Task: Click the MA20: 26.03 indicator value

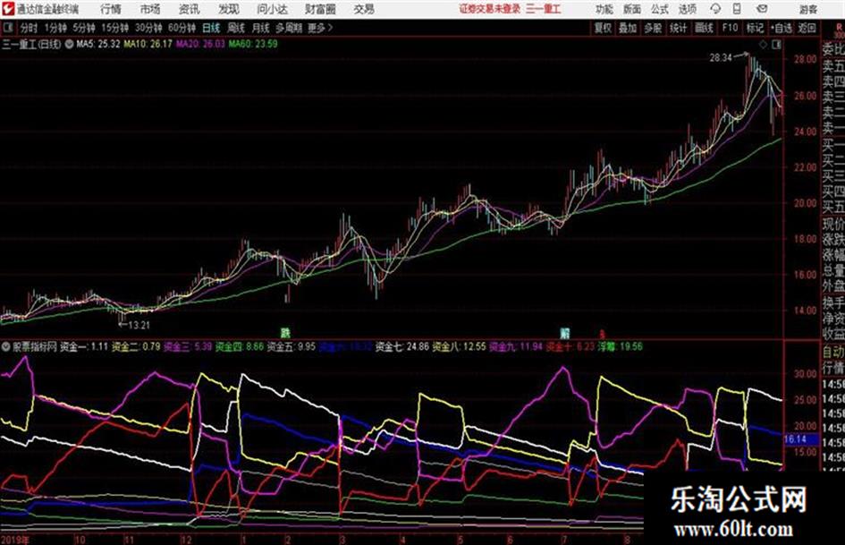Action: 200,44
